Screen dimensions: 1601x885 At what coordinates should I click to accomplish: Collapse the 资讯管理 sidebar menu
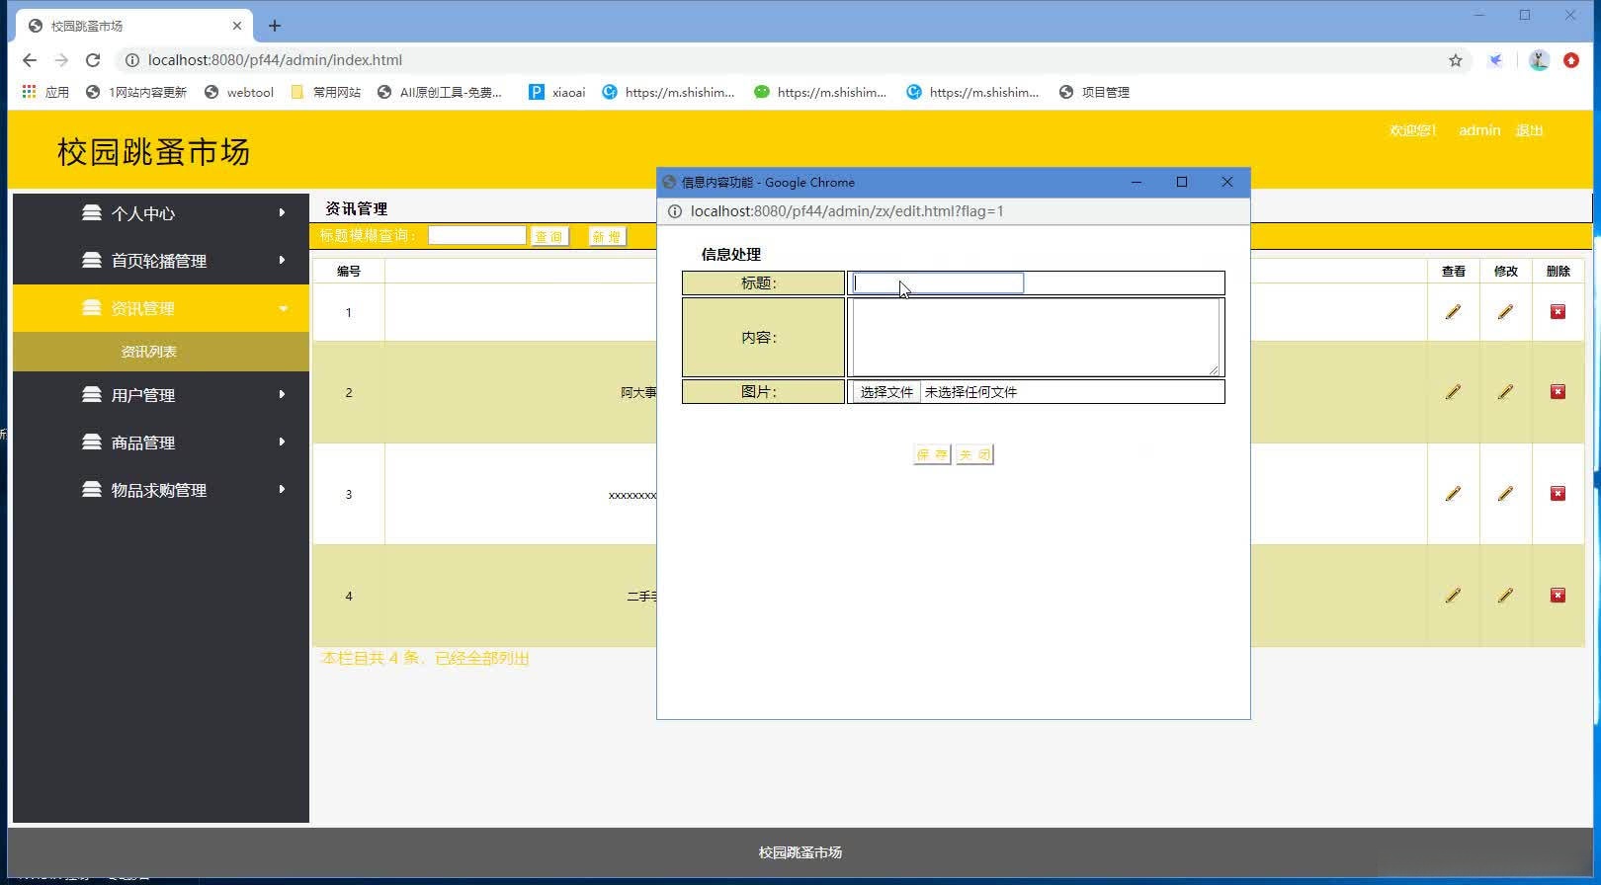coord(161,308)
